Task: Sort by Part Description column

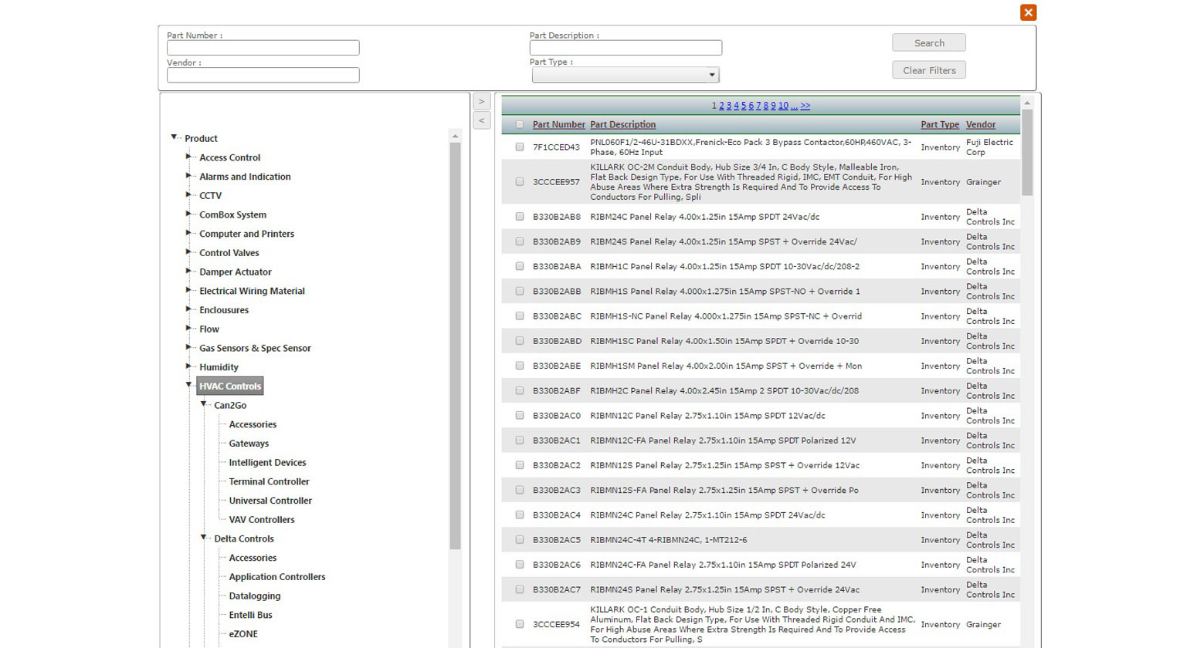Action: (x=622, y=124)
